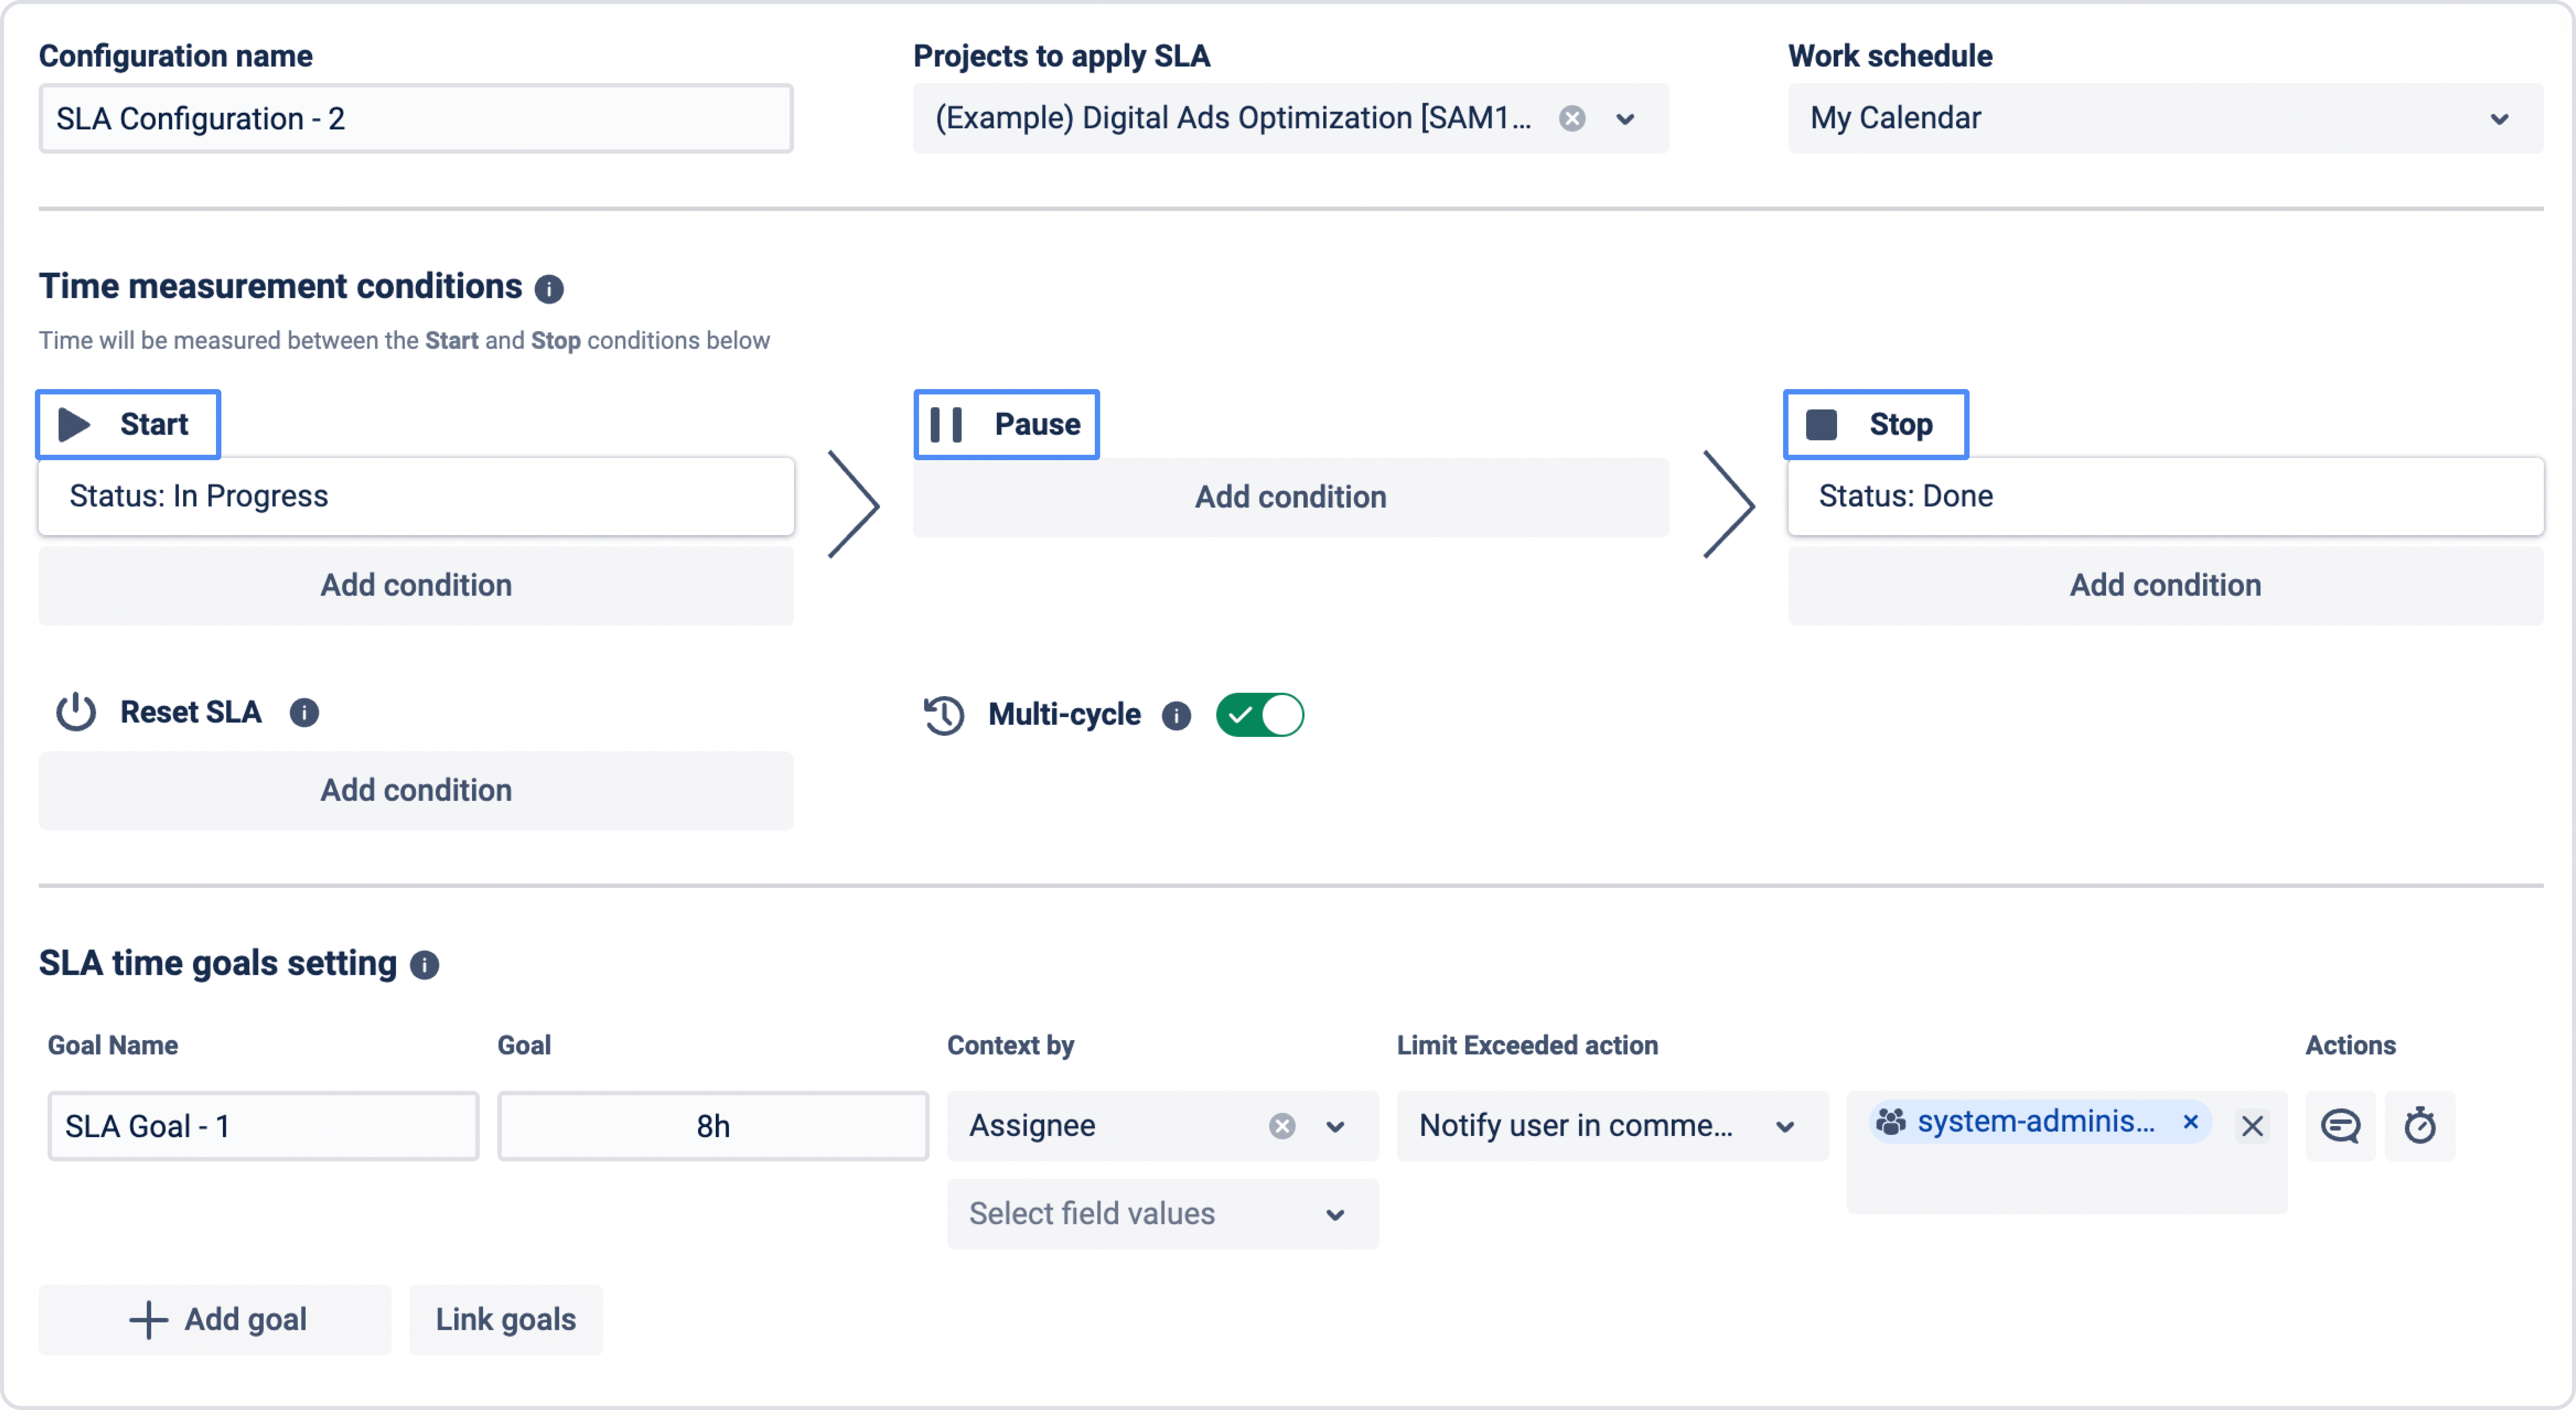Click the Link goals button
Screen dimensions: 2576x1410
coord(506,1320)
